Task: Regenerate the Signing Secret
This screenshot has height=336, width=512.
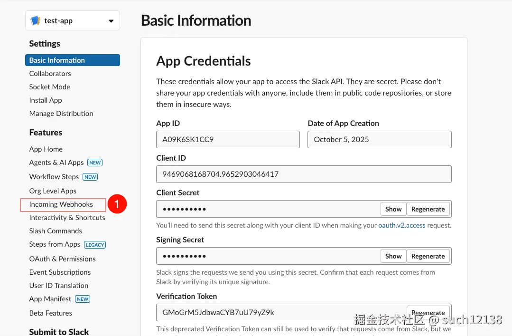Action: click(428, 256)
